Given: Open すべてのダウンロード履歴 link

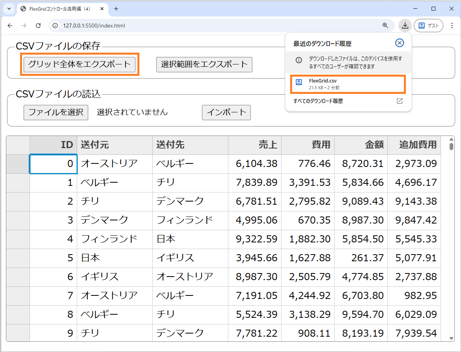Looking at the screenshot, I should pyautogui.click(x=318, y=101).
